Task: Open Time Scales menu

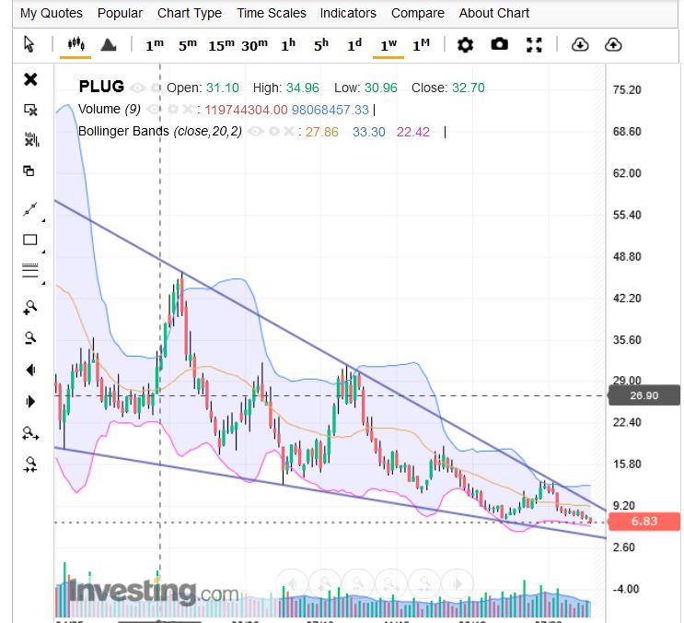Action: (x=272, y=13)
